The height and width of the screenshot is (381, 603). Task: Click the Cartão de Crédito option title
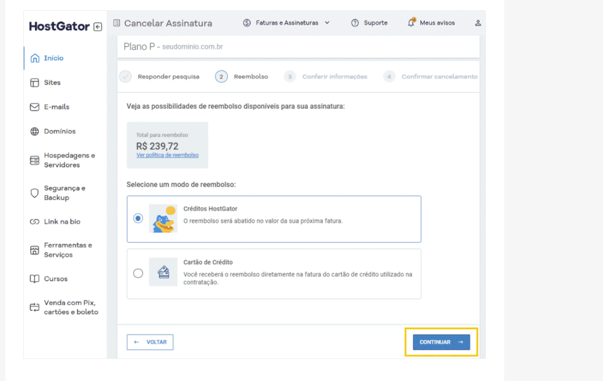coord(208,262)
